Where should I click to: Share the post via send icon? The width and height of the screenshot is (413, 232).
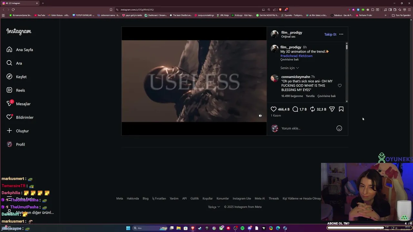pyautogui.click(x=332, y=109)
